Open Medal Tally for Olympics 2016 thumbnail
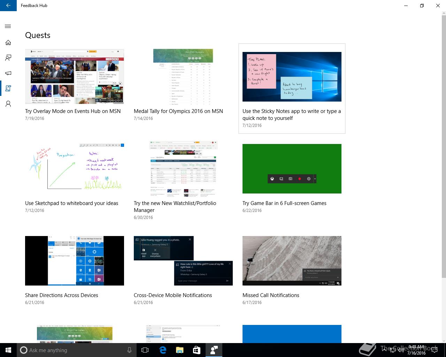Viewport: 446px width, 357px height. point(183,77)
